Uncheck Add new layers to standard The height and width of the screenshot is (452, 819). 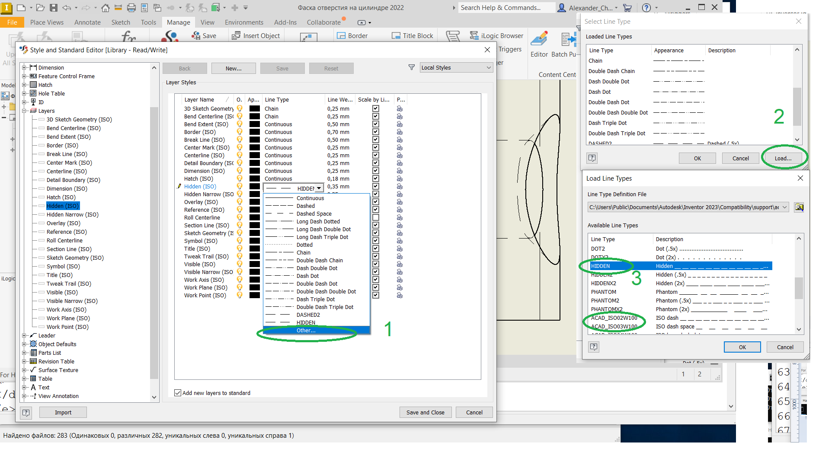point(178,392)
